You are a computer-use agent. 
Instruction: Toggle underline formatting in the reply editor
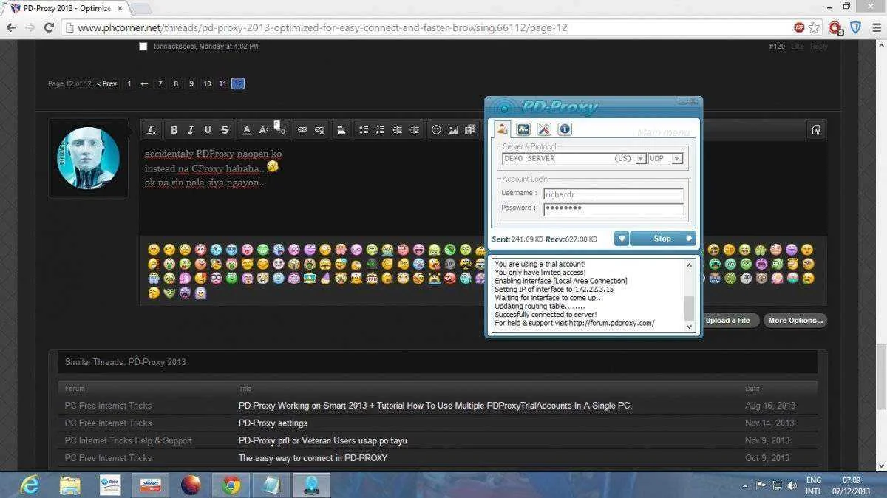(x=208, y=129)
